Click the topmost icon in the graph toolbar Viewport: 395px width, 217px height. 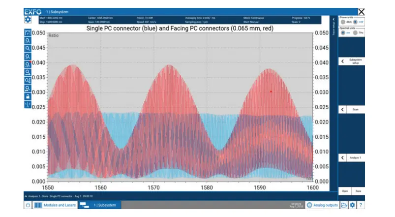pyautogui.click(x=28, y=32)
